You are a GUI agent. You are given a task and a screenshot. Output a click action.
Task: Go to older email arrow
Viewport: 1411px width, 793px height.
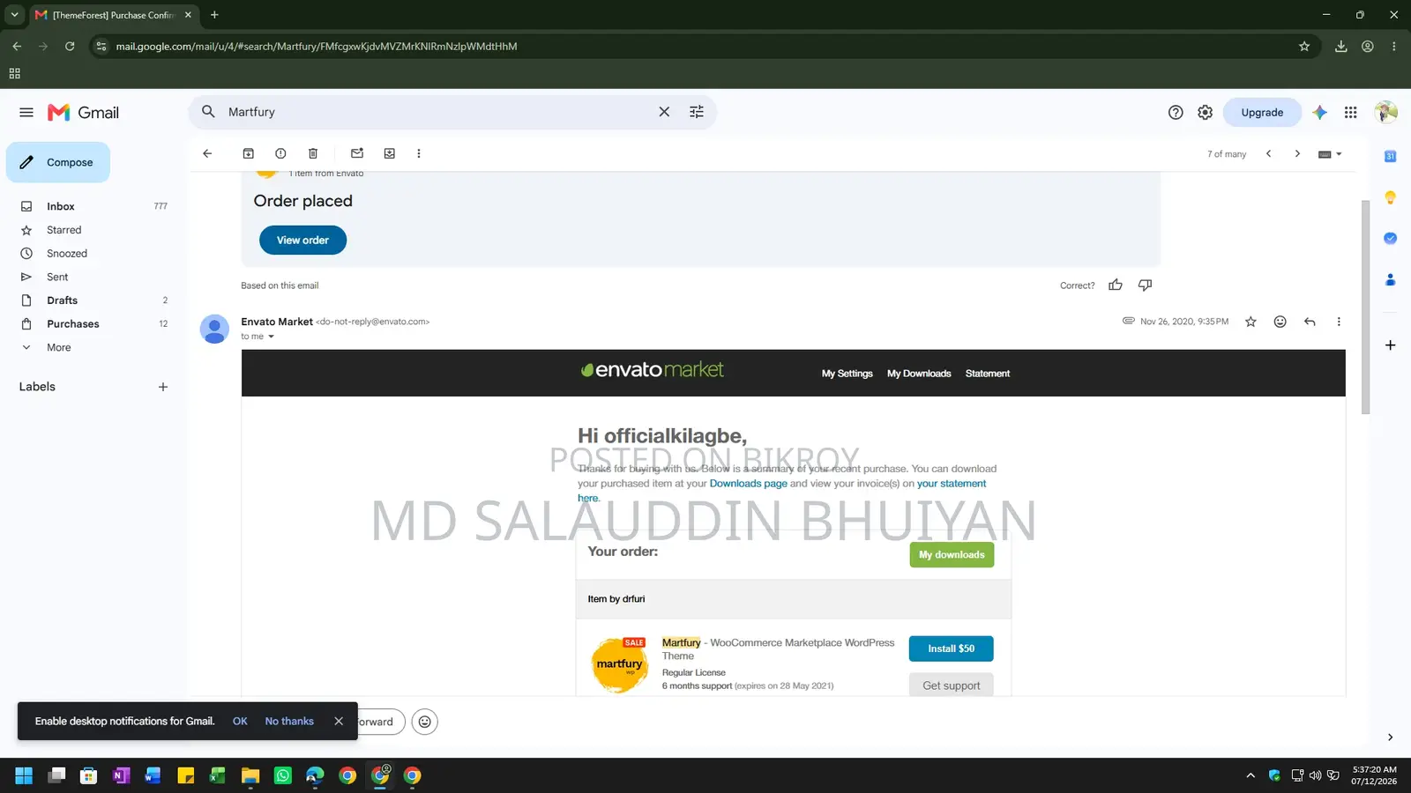[x=1297, y=153]
